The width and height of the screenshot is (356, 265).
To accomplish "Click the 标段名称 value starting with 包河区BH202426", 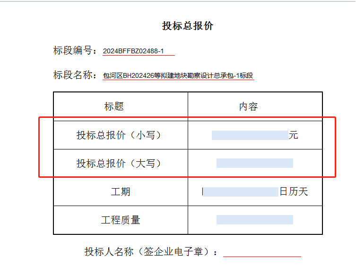I will [178, 75].
